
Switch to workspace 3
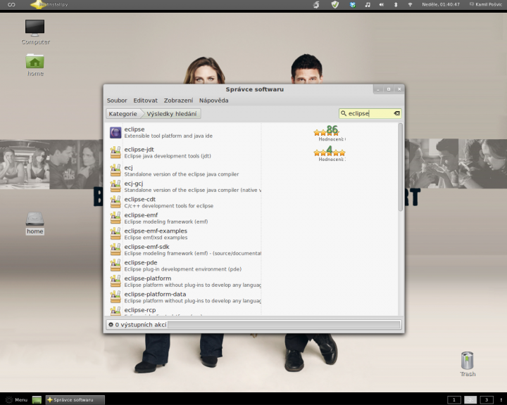[487, 400]
